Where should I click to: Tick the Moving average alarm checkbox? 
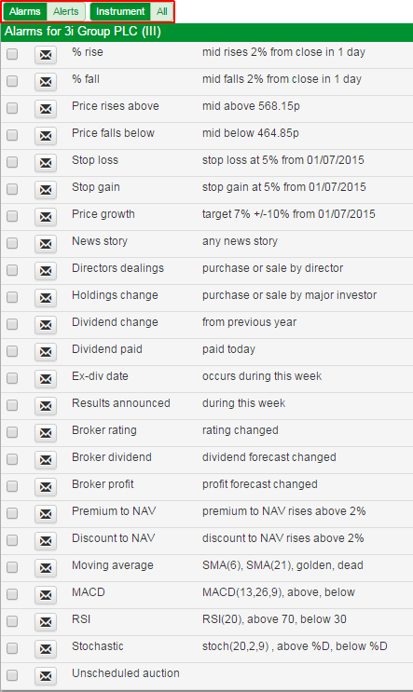12,566
